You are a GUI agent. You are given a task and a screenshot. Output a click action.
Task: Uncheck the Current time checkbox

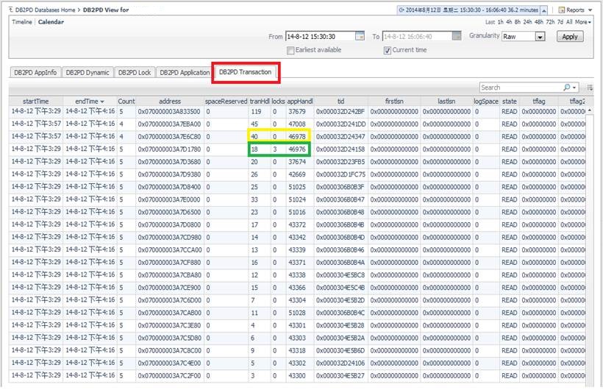tap(388, 50)
